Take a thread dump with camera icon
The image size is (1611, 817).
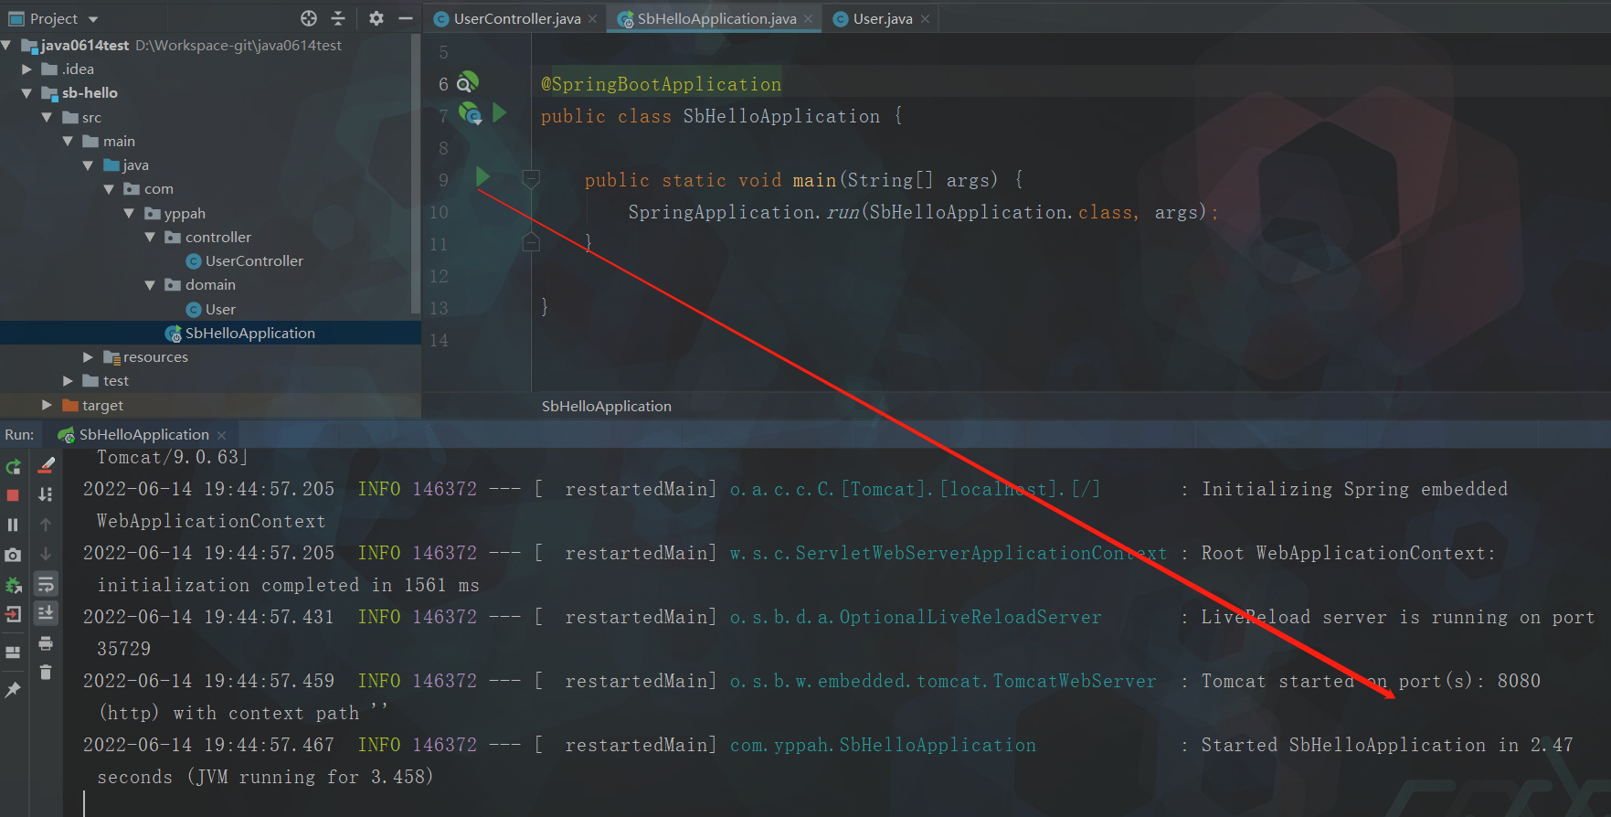click(x=13, y=555)
